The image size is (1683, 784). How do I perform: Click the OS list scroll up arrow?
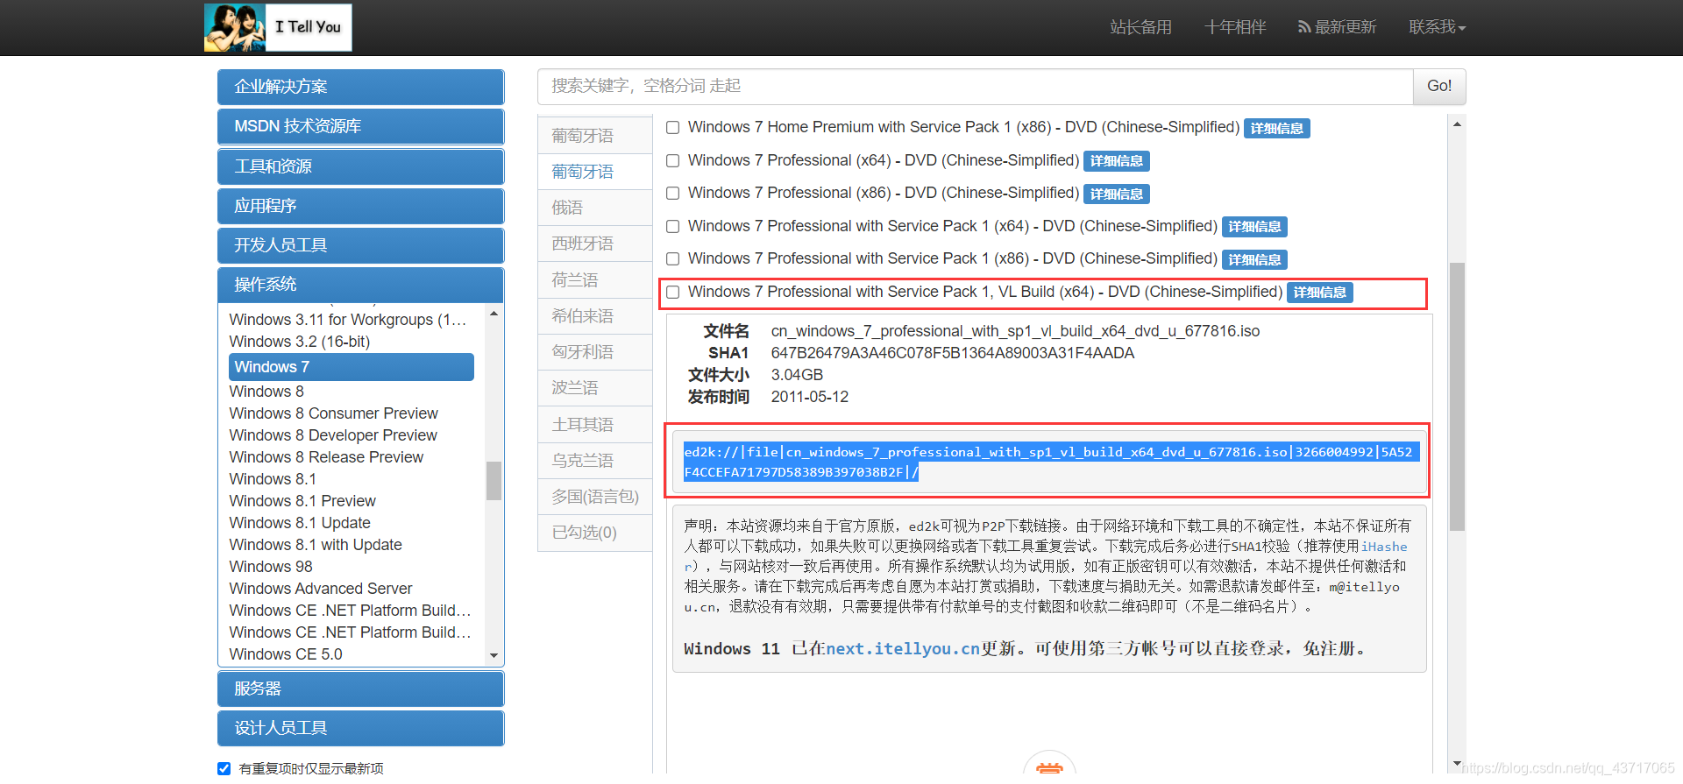[x=494, y=314]
